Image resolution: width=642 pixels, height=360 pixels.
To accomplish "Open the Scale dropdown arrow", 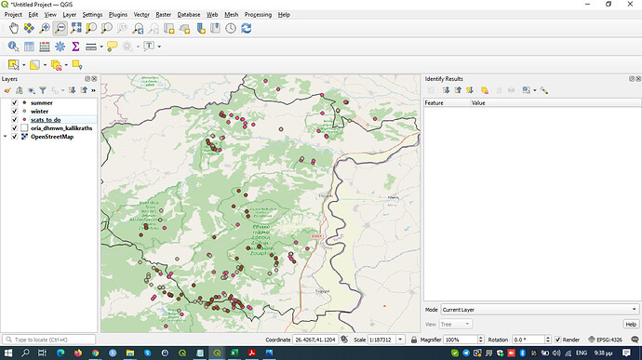I will (x=400, y=340).
